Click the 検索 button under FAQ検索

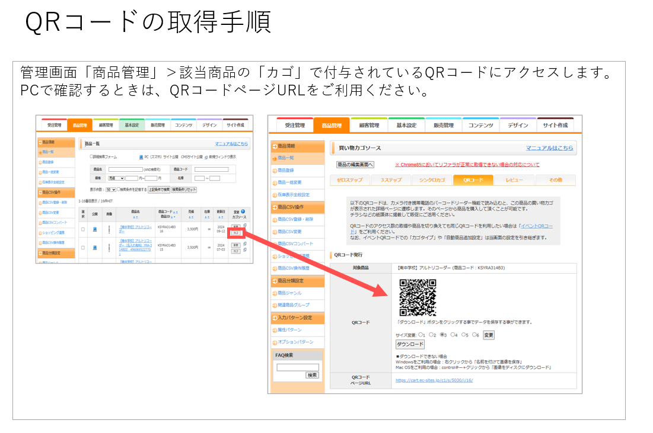(x=313, y=375)
